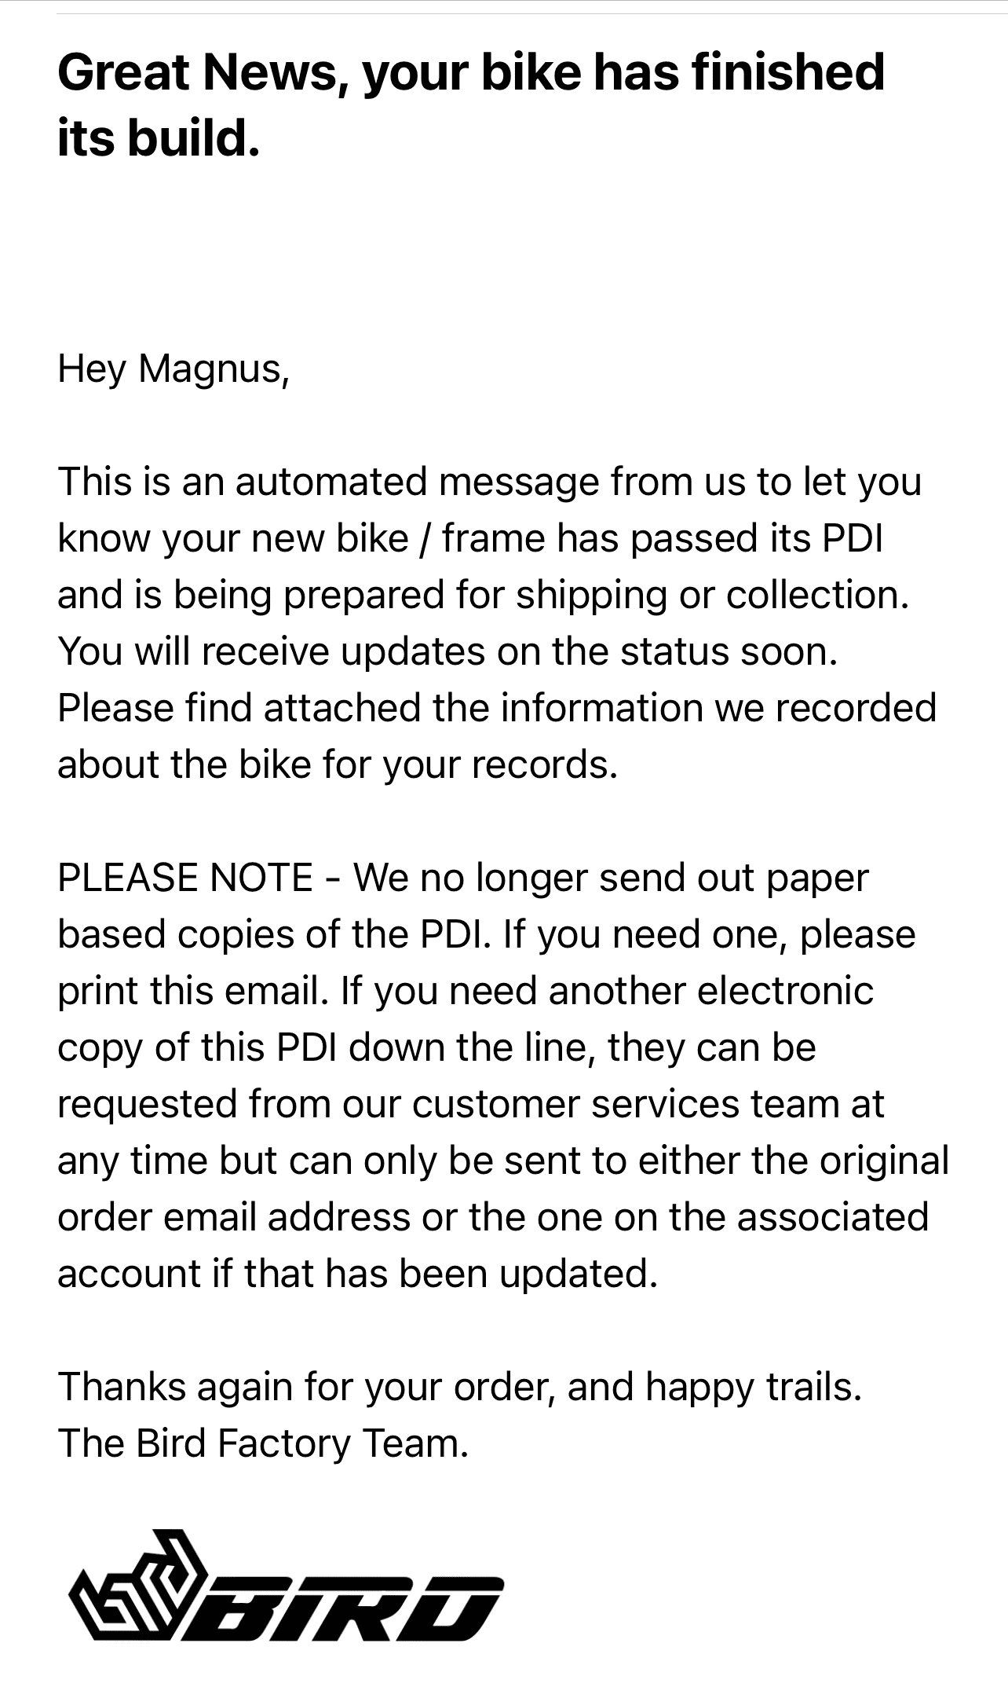Image resolution: width=1008 pixels, height=1687 pixels.
Task: Click 'know your new bike / frame' line
Action: (470, 538)
